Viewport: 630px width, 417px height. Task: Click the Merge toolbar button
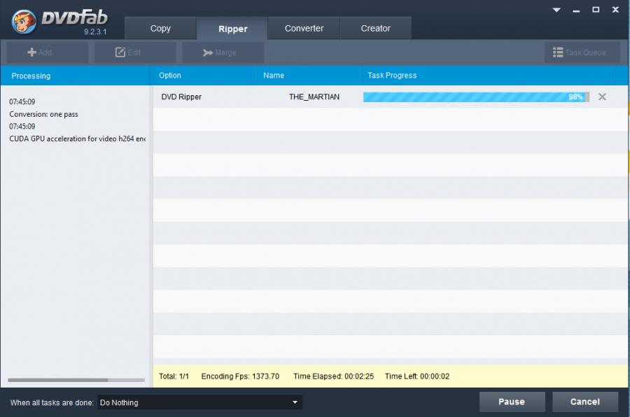click(223, 52)
